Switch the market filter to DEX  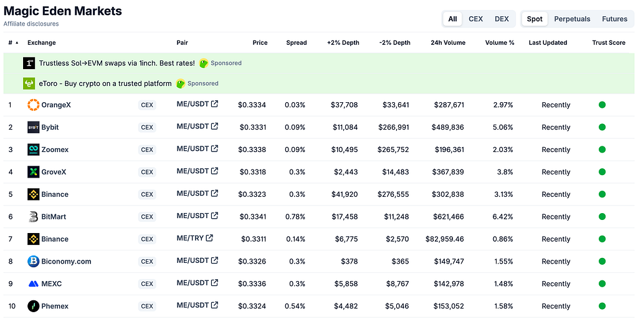click(502, 19)
